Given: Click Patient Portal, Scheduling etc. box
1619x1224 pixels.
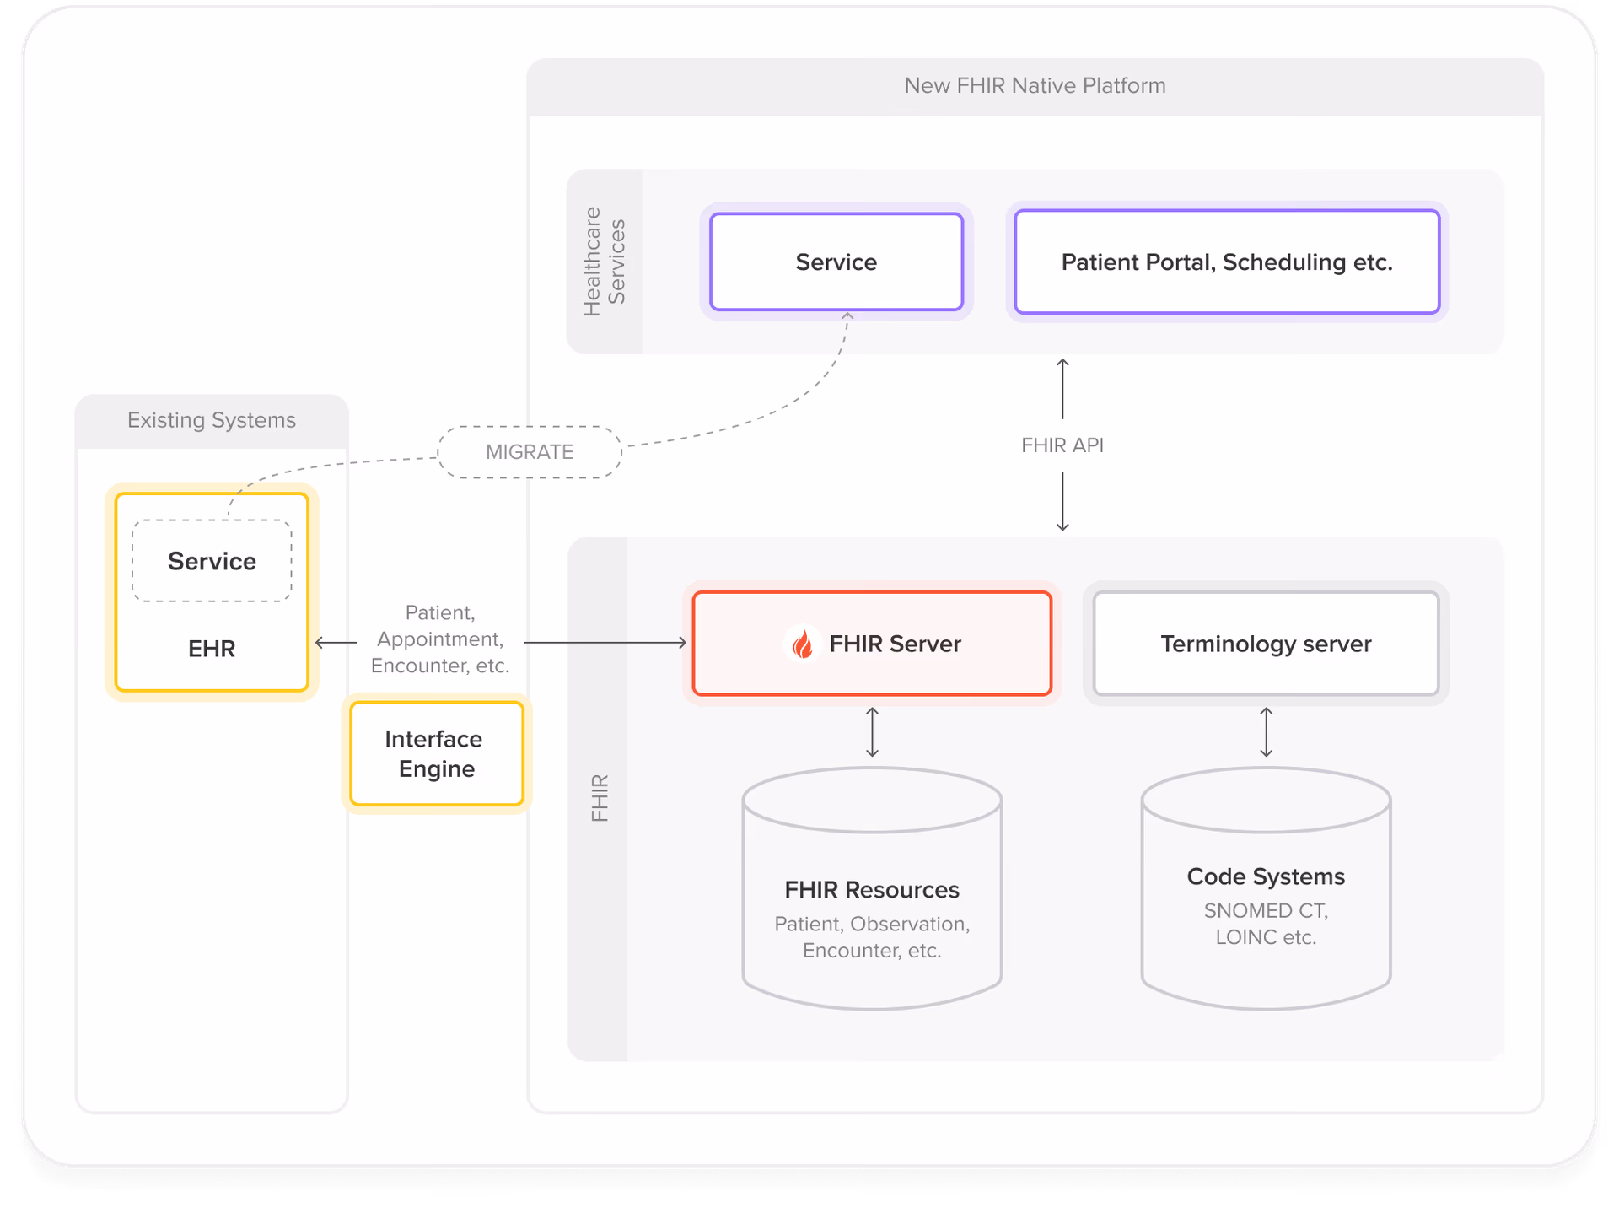Looking at the screenshot, I should (1226, 262).
